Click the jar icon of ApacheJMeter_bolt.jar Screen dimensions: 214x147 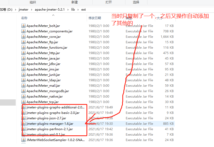tap(23, 26)
